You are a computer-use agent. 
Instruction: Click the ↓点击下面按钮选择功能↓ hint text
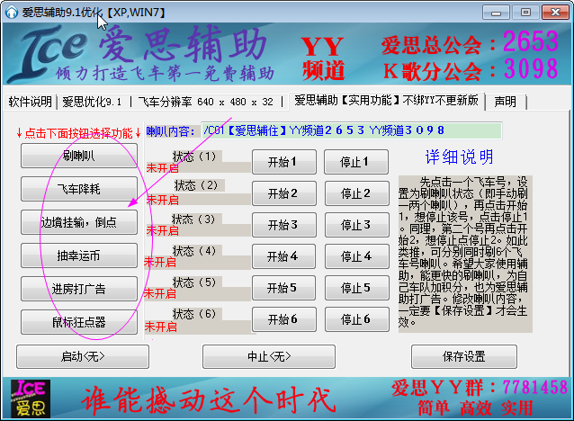[78, 133]
